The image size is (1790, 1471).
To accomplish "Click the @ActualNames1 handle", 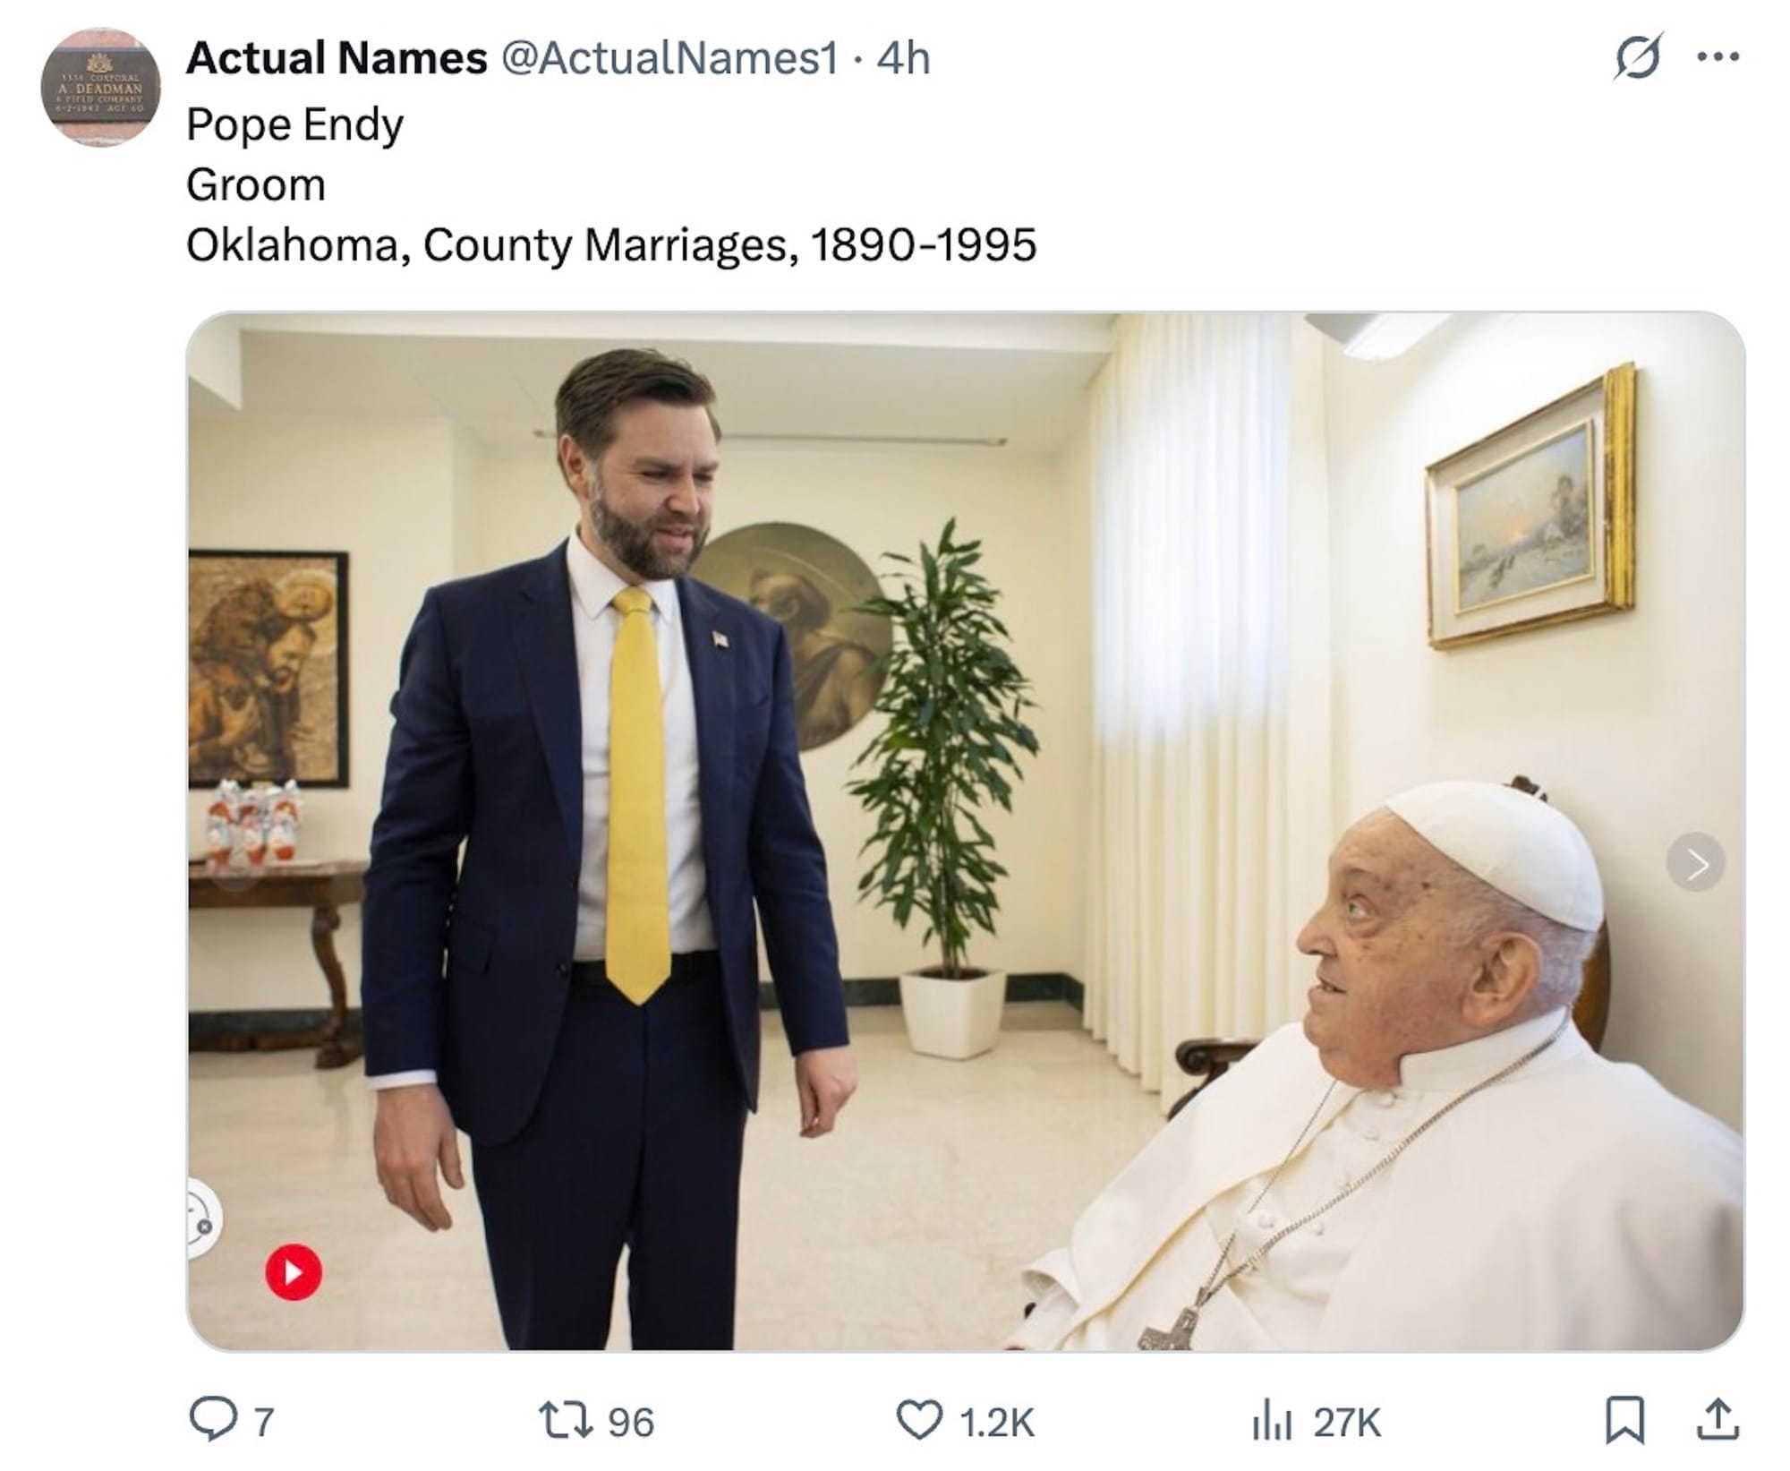I will 669,59.
